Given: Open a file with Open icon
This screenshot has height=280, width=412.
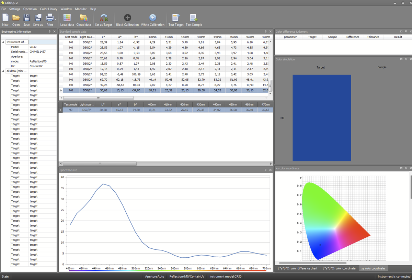Looking at the screenshot, I should pyautogui.click(x=16, y=18).
